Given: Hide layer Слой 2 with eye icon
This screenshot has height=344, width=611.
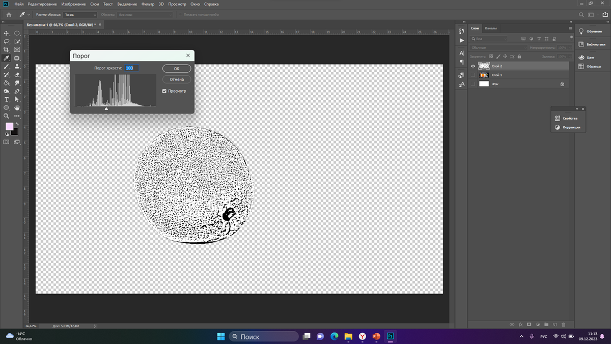Looking at the screenshot, I should 473,66.
